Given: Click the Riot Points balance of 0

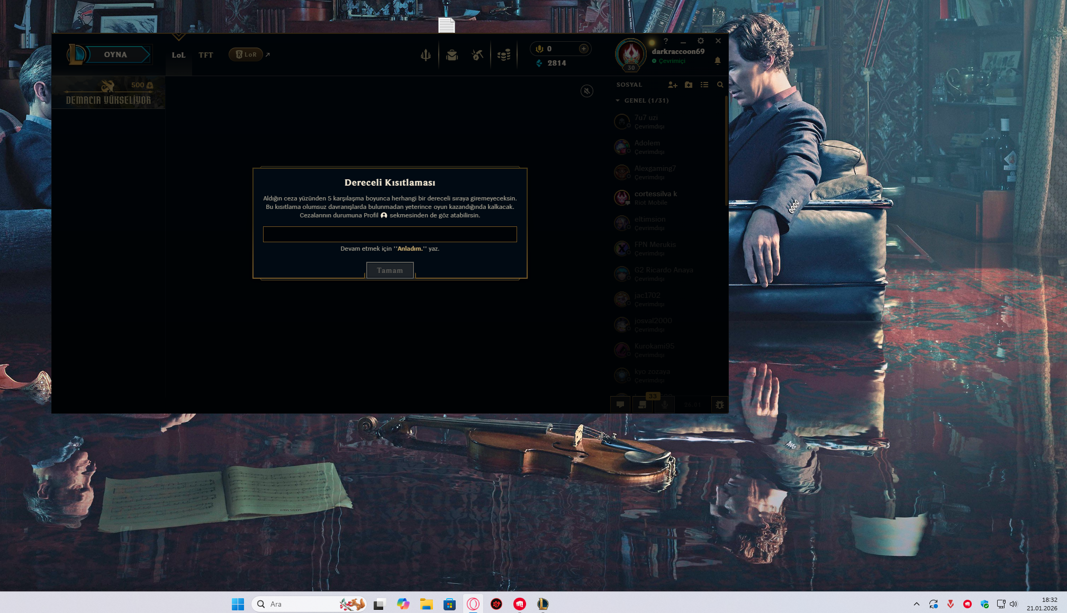Looking at the screenshot, I should pyautogui.click(x=549, y=49).
